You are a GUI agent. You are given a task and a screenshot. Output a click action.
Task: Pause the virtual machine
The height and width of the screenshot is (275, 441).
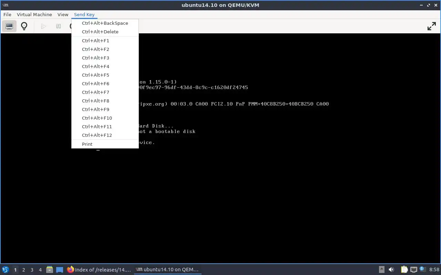click(x=59, y=26)
